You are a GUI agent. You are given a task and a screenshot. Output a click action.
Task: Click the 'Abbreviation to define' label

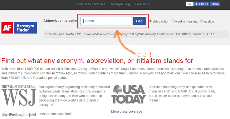coord(61,21)
